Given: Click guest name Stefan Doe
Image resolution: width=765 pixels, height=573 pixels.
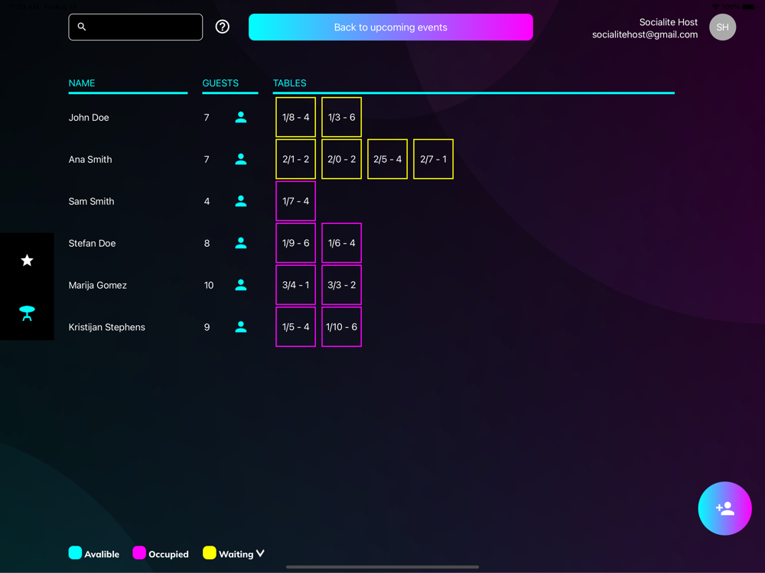Looking at the screenshot, I should pyautogui.click(x=93, y=243).
